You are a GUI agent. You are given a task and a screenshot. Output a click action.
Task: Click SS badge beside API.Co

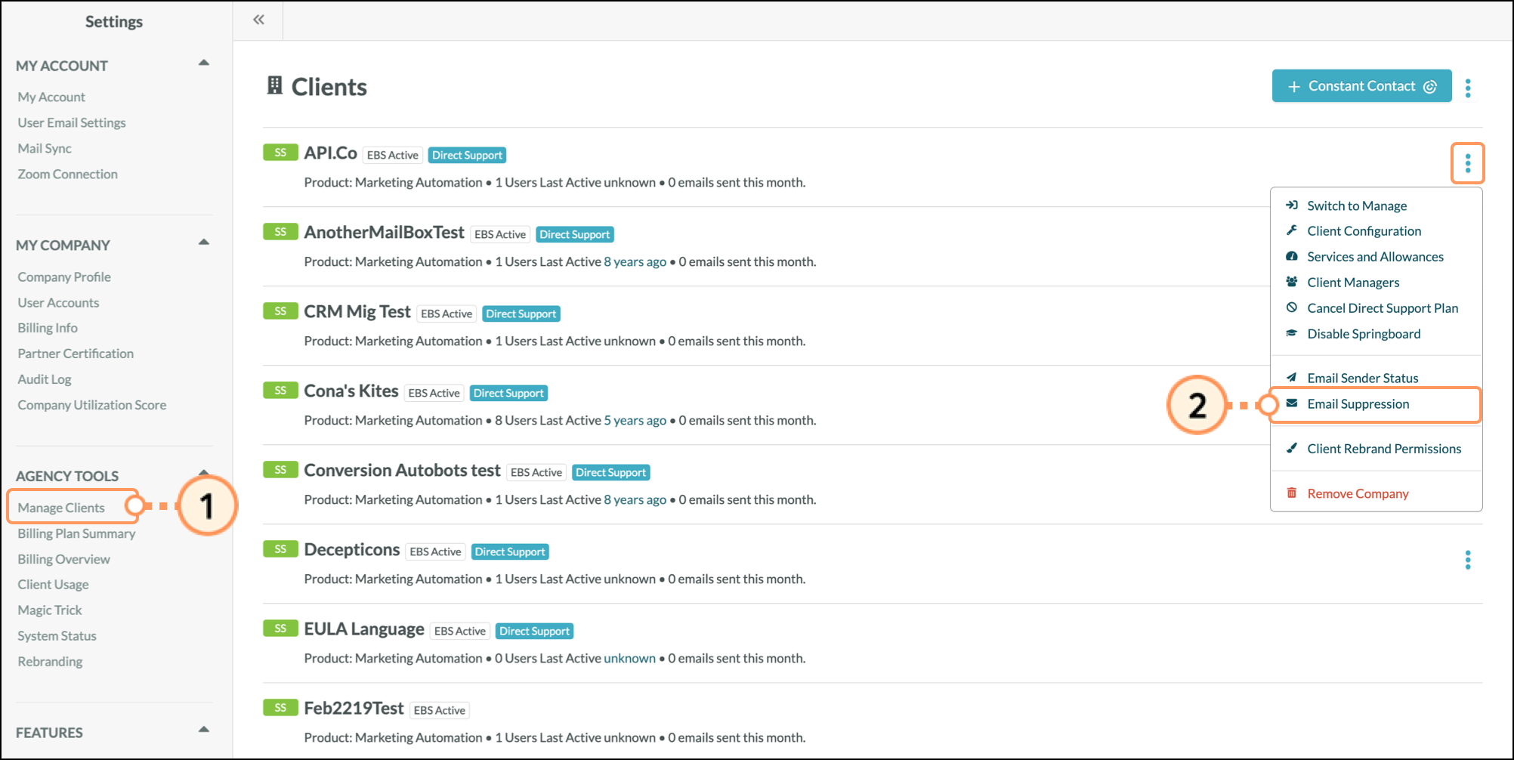(280, 153)
